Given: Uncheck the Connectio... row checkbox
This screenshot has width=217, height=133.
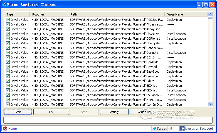Looking at the screenshot, I should tap(8, 48).
